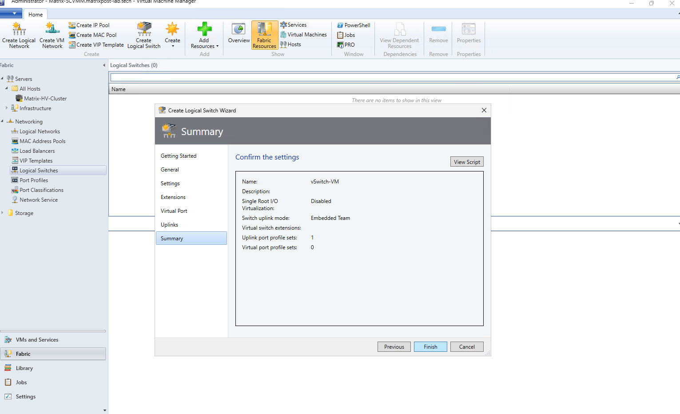Image resolution: width=680 pixels, height=414 pixels.
Task: Collapse the Servers tree node
Action: tap(2, 79)
